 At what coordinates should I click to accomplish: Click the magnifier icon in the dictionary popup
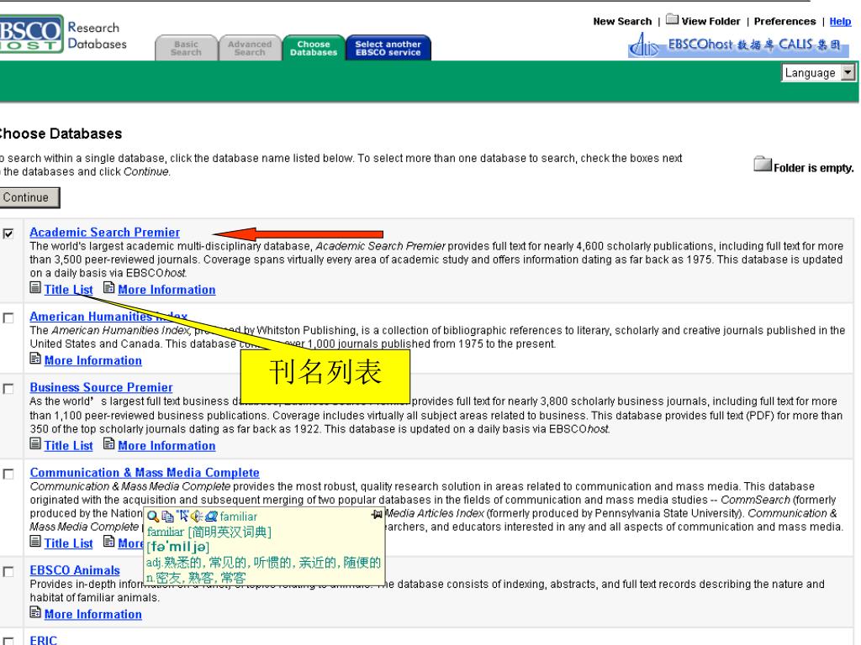[x=153, y=517]
